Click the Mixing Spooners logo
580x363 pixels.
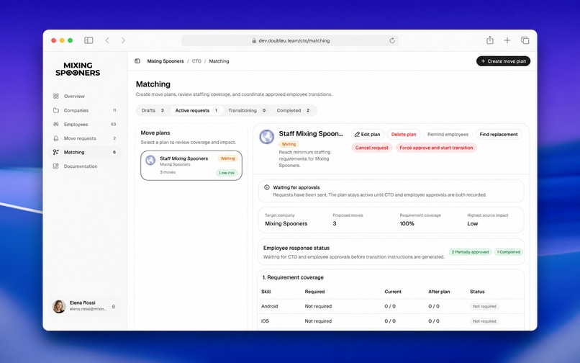tap(78, 69)
